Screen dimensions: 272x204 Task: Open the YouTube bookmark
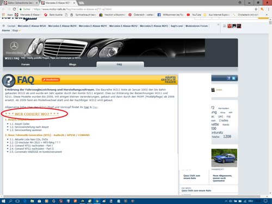194,15
